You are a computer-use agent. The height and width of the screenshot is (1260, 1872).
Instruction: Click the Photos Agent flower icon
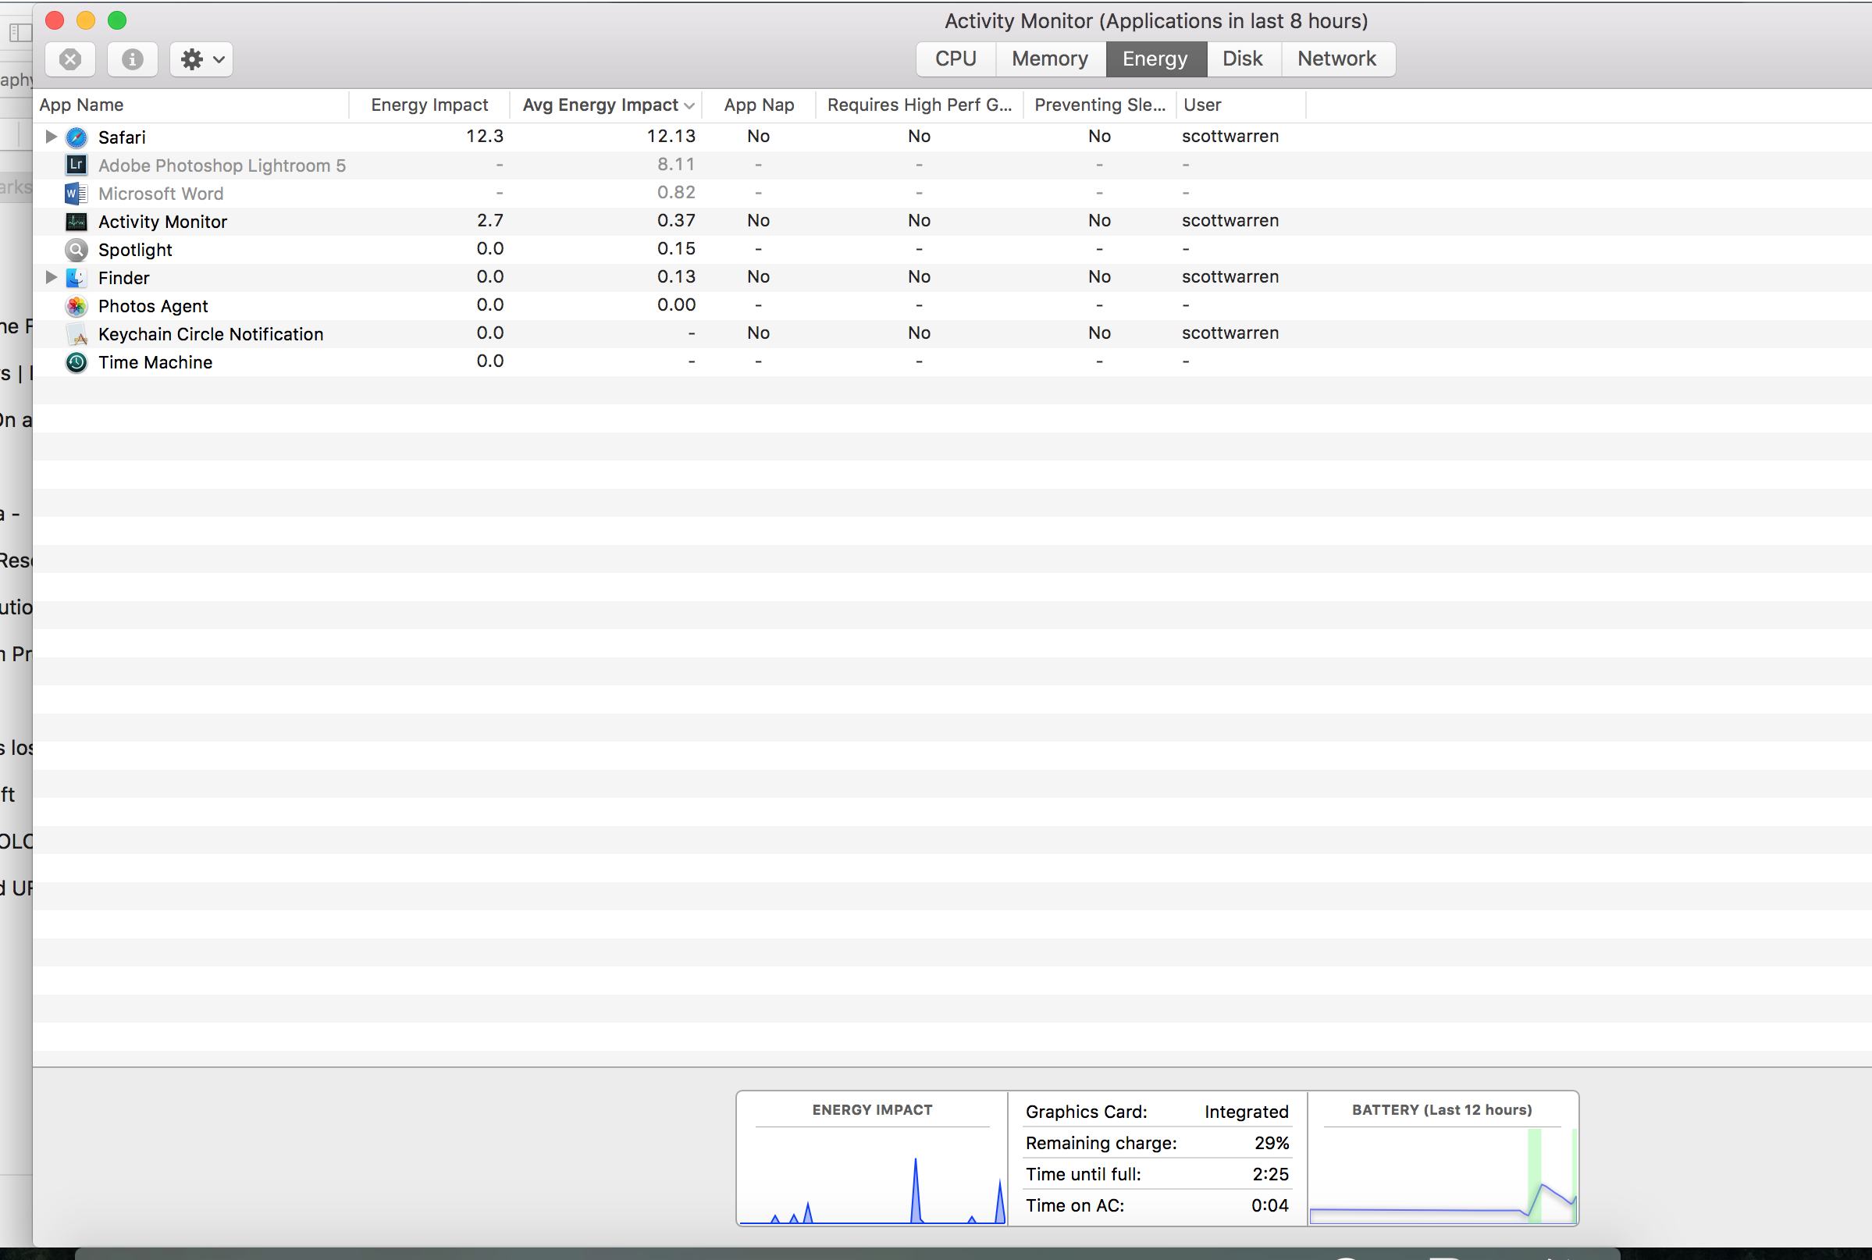pyautogui.click(x=77, y=306)
